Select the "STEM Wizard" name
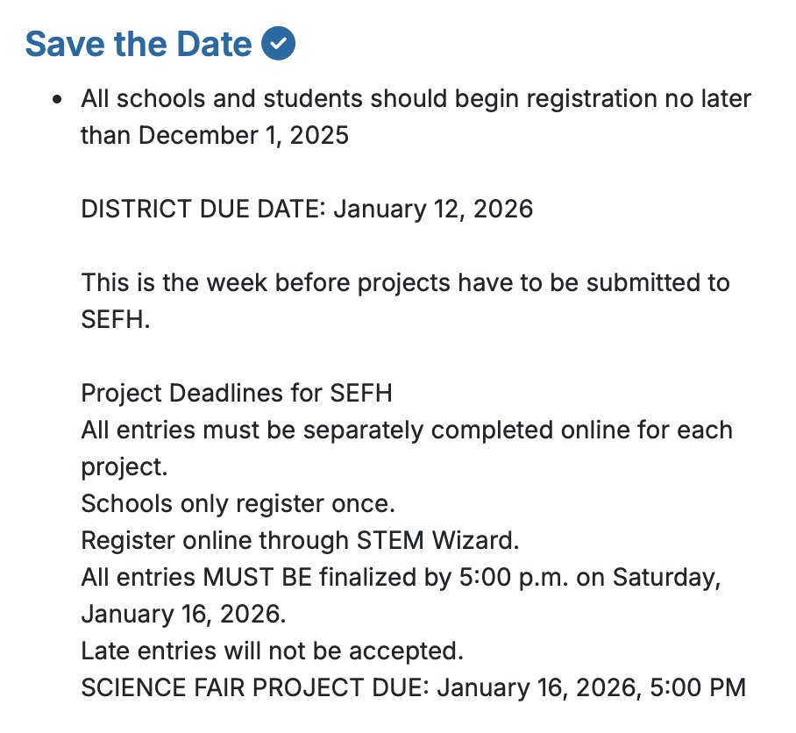 437,540
